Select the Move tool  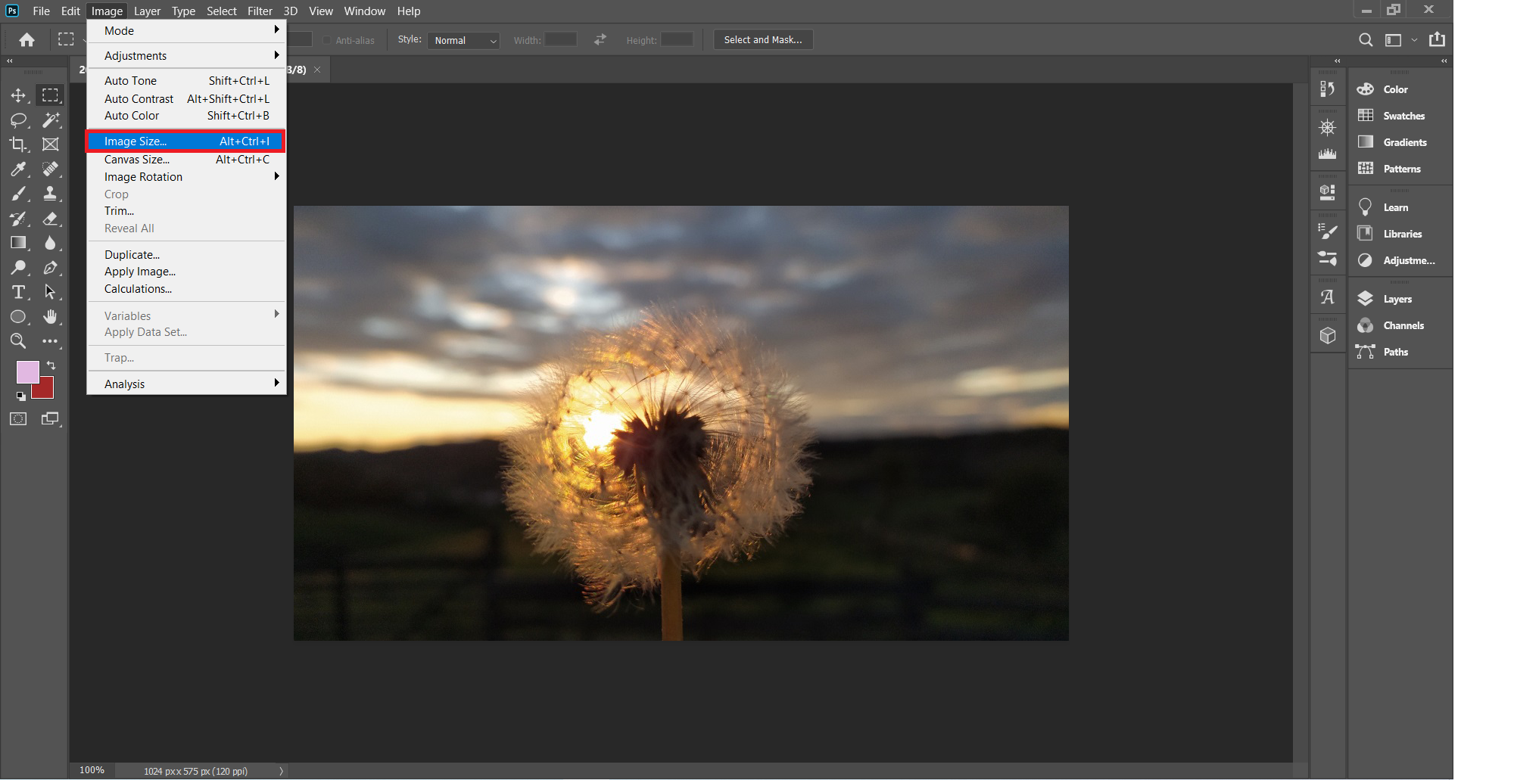click(18, 95)
